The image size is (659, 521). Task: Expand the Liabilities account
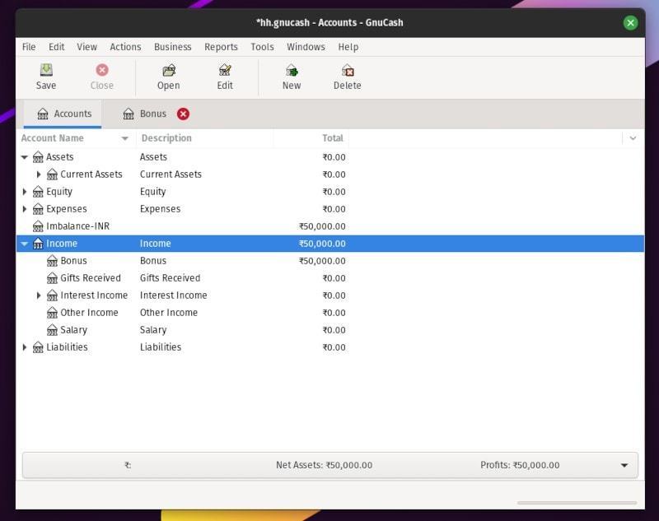[25, 347]
